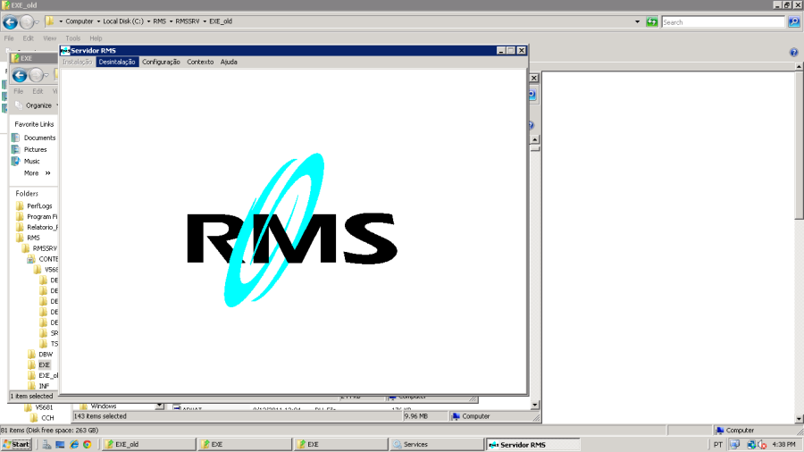Screen dimensions: 804x452
Task: Click the Forward arrow in EXE_old window
Action: click(x=27, y=22)
